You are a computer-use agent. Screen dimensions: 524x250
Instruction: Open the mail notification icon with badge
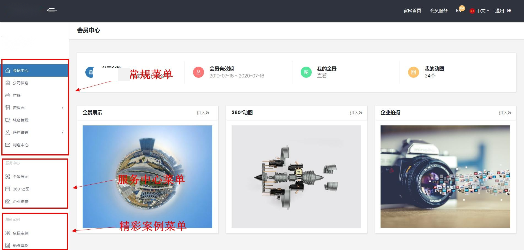(458, 10)
